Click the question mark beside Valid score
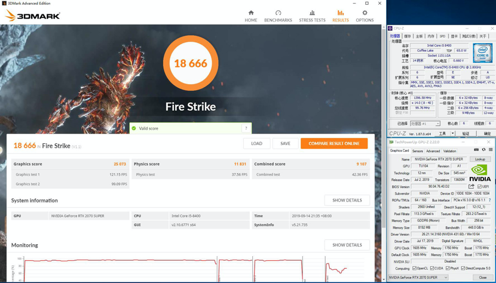 pyautogui.click(x=246, y=128)
